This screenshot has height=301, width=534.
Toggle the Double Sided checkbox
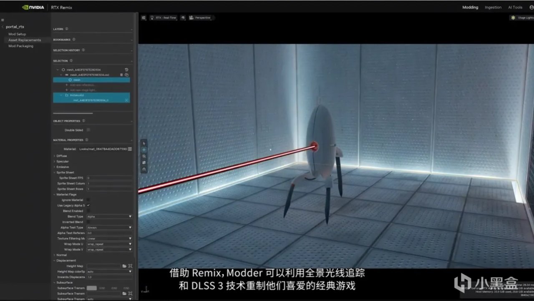coord(88,130)
